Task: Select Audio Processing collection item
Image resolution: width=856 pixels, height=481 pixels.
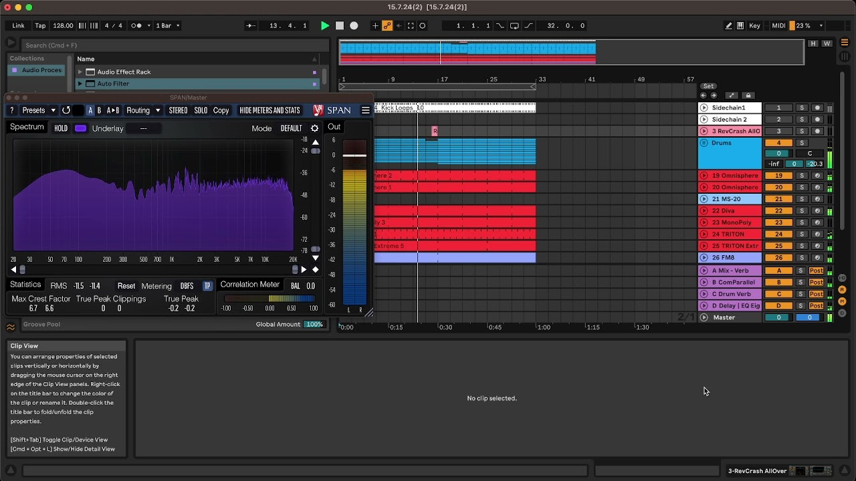Action: (36, 70)
